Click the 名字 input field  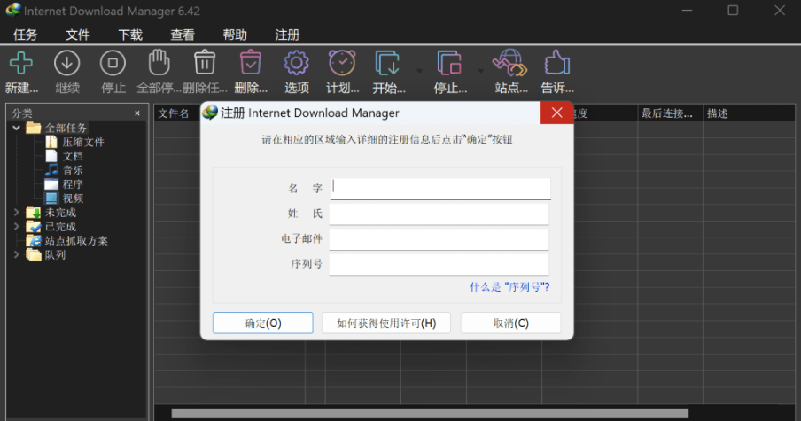440,188
